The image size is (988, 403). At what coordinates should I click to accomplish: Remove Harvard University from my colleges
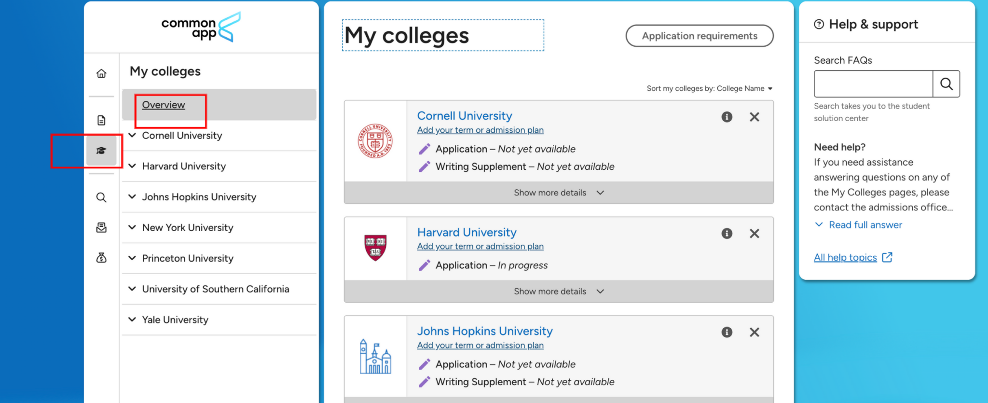[x=755, y=234]
